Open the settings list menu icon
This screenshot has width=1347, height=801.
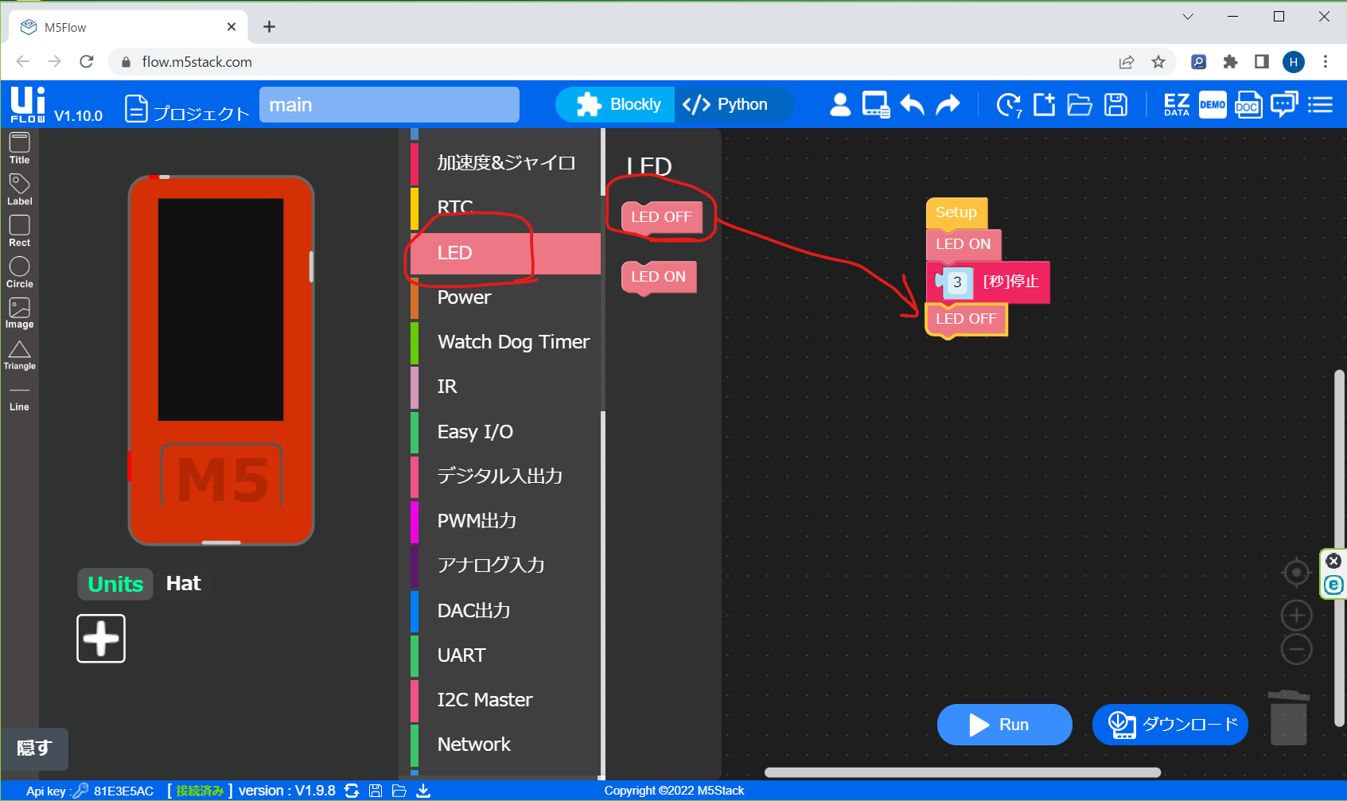click(1320, 104)
